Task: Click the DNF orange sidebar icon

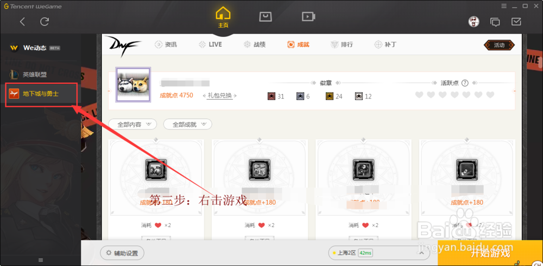Action: click(14, 93)
